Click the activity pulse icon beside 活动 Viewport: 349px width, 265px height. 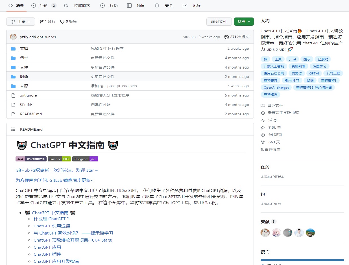tap(263, 120)
